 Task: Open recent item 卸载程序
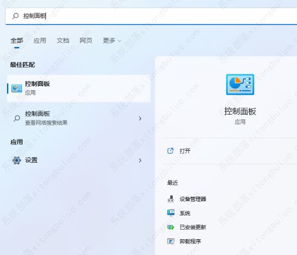click(190, 241)
